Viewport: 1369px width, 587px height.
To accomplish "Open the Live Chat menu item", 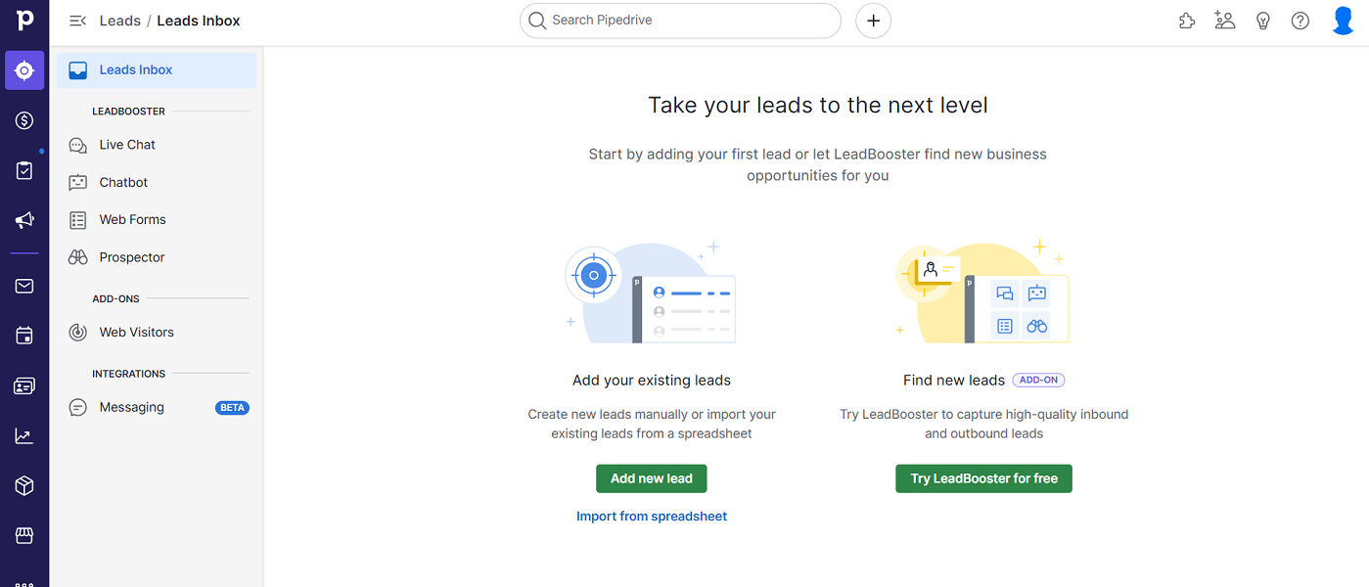I will (157, 145).
